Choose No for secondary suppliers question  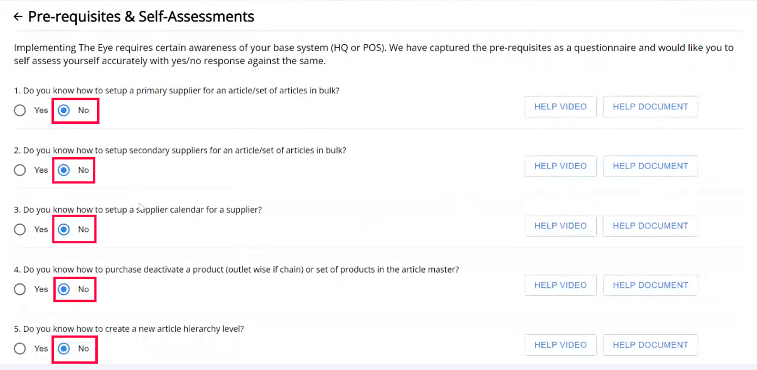point(64,170)
